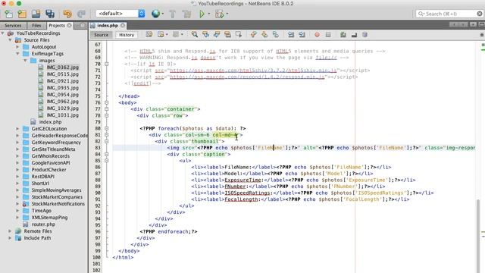Click the Redo arrow icon
This screenshot has height=273, width=485.
point(81,14)
